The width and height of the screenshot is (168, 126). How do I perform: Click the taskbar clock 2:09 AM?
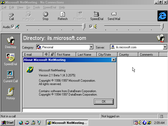tap(159, 123)
